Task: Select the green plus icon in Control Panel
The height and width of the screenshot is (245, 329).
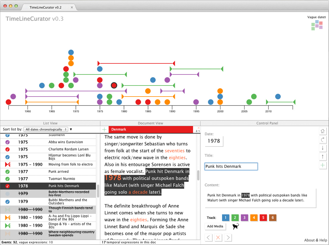Action: (x=323, y=166)
